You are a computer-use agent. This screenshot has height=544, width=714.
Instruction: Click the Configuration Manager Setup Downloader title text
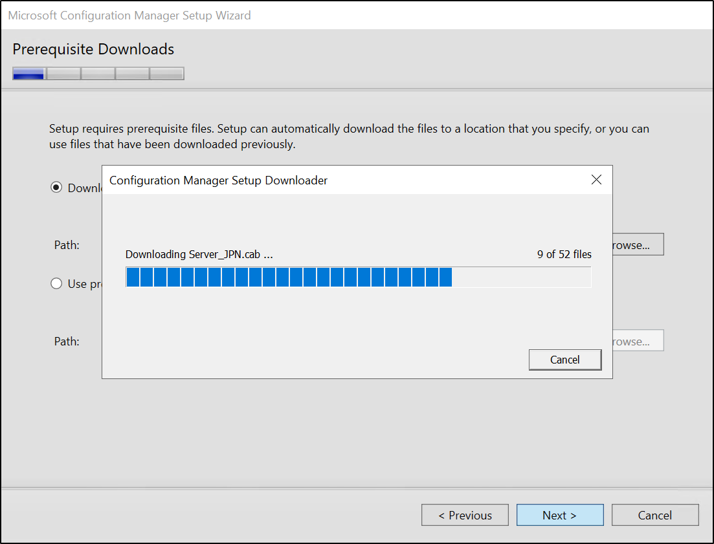click(218, 180)
